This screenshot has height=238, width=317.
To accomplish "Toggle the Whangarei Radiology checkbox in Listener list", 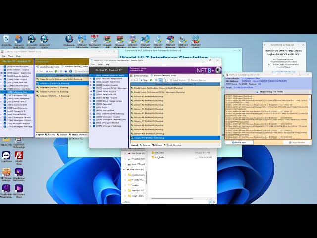I will (93, 126).
